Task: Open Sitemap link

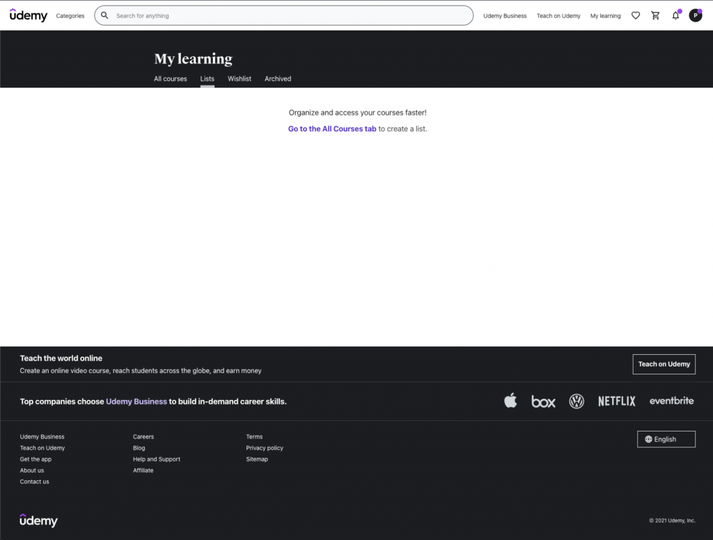Action: pyautogui.click(x=257, y=459)
